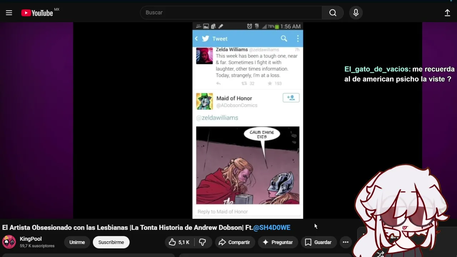
Task: Click the retweet icon with 32
Action: click(244, 83)
